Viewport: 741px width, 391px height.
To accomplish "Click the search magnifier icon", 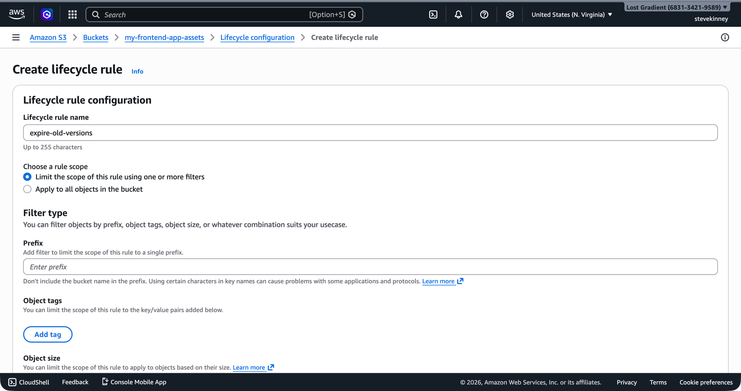I will (96, 15).
